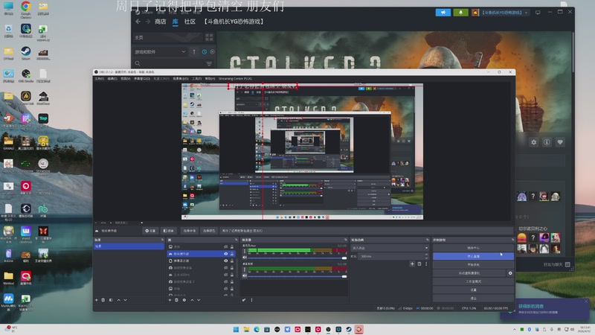Adjust the Desktop Audio volume slider
The image size is (595, 335).
click(297, 276)
